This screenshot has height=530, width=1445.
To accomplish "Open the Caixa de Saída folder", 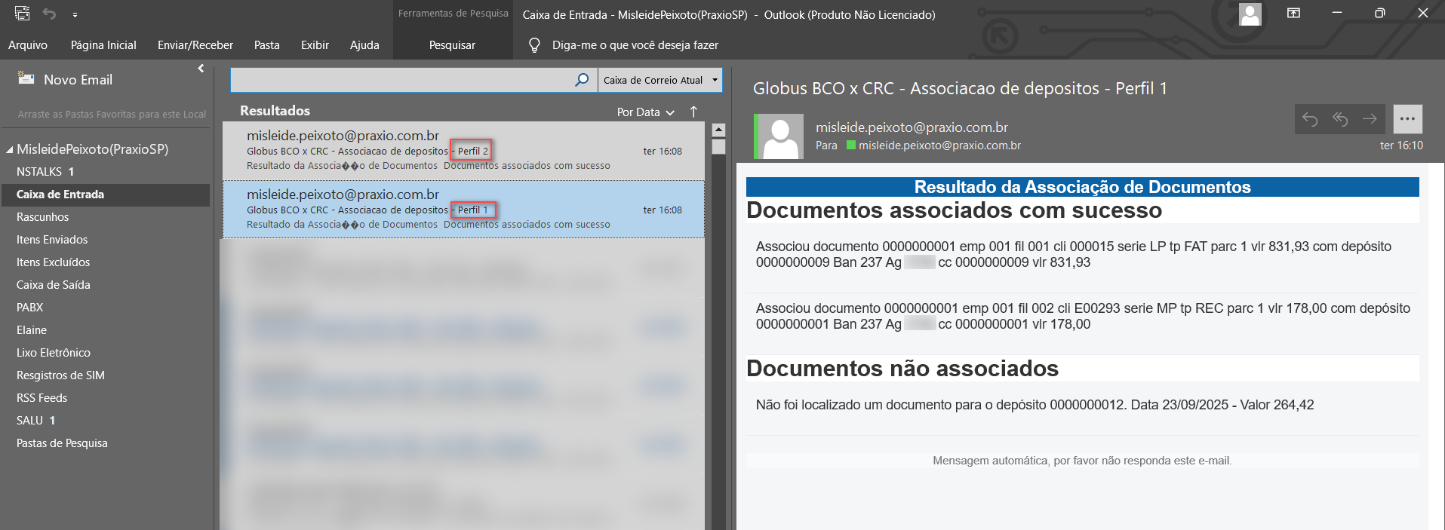I will (105, 285).
